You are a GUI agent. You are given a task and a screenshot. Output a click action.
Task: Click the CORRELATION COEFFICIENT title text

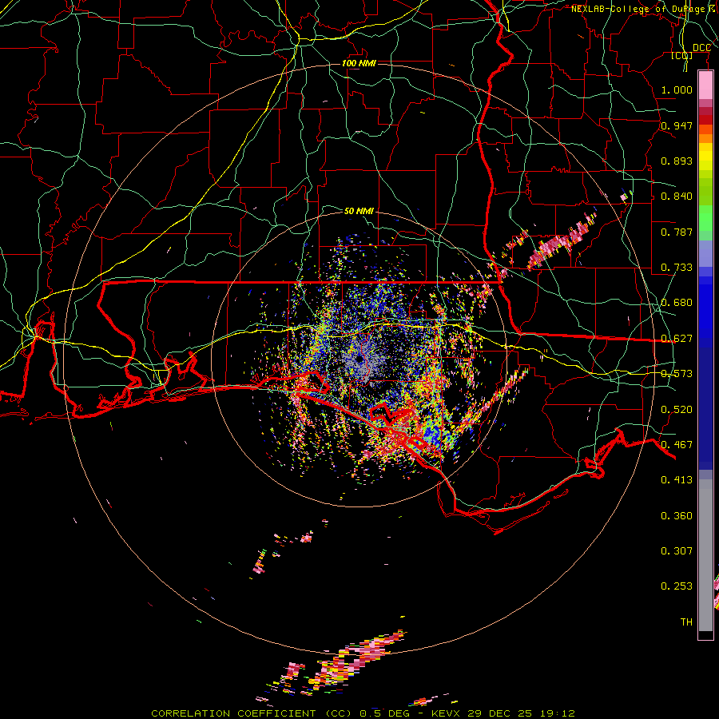pos(233,713)
